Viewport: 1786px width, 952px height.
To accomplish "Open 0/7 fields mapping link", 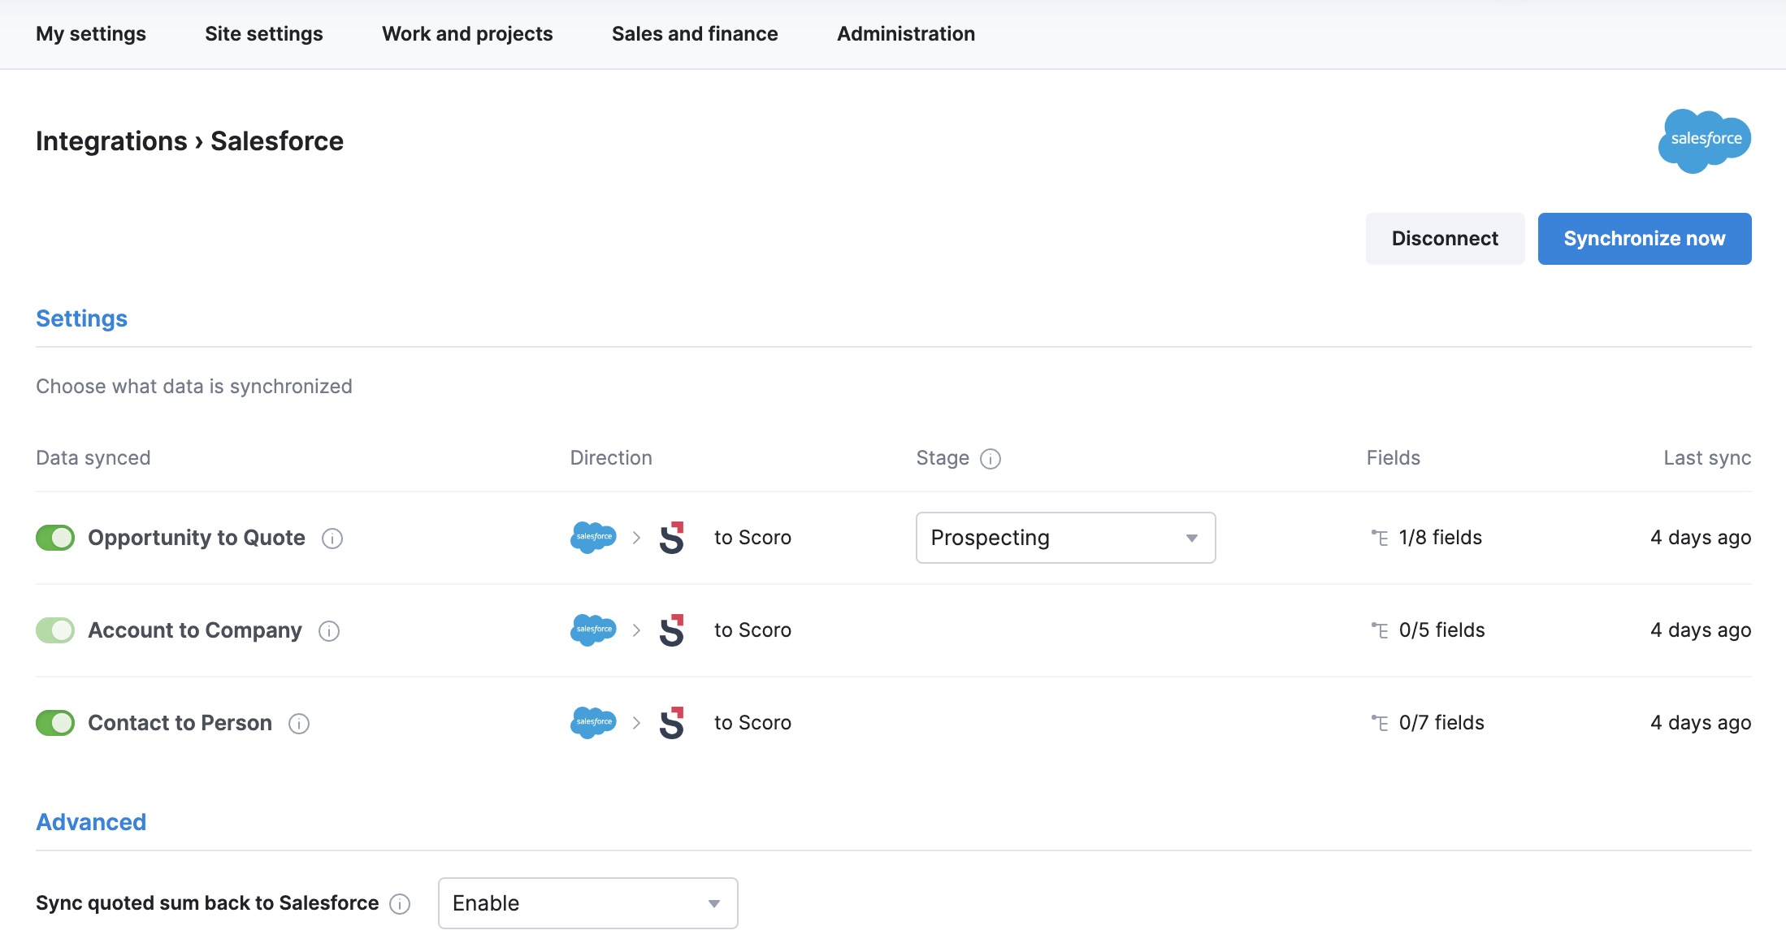I will [1441, 723].
